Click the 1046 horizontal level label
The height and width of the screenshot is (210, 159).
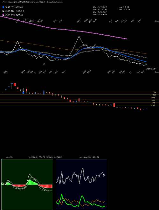pyautogui.click(x=154, y=95)
